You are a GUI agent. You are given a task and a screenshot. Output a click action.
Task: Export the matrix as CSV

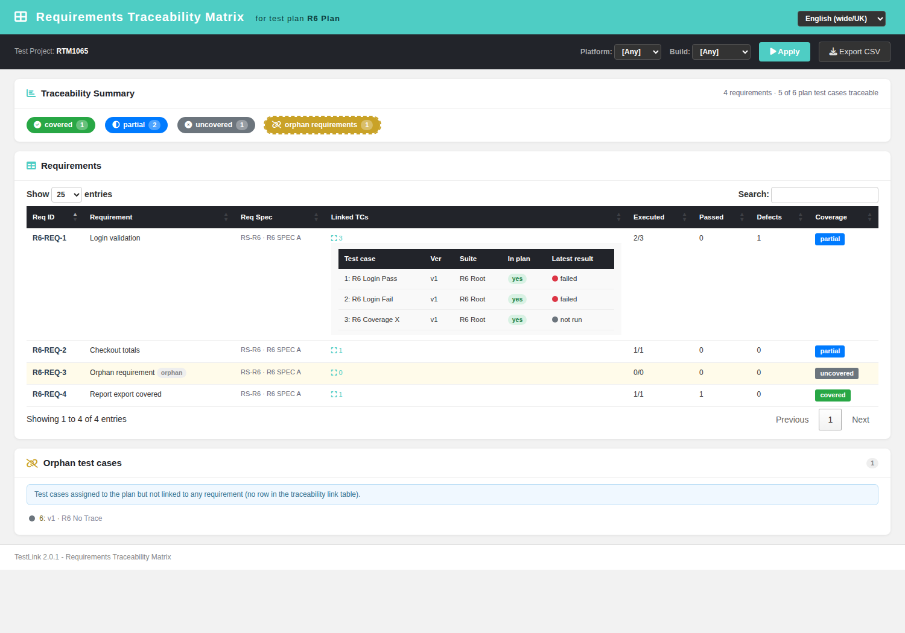click(854, 52)
